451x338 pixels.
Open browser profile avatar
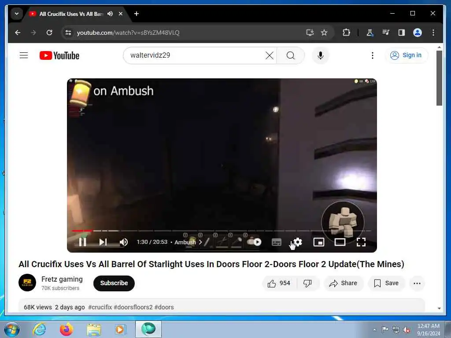[x=418, y=33]
